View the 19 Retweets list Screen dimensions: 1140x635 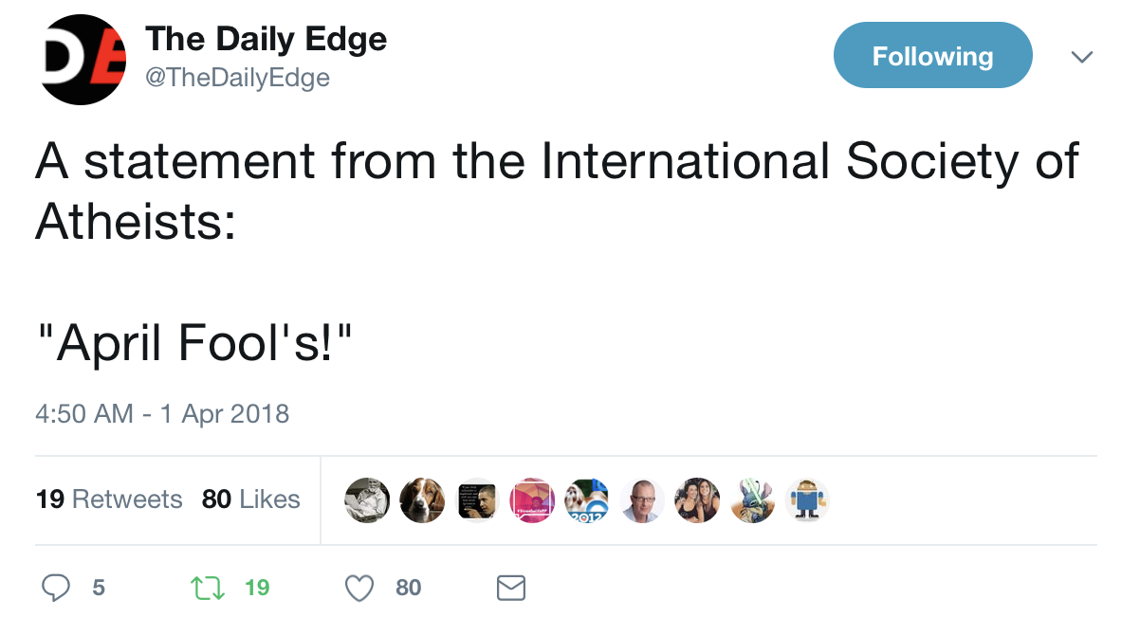click(x=109, y=499)
